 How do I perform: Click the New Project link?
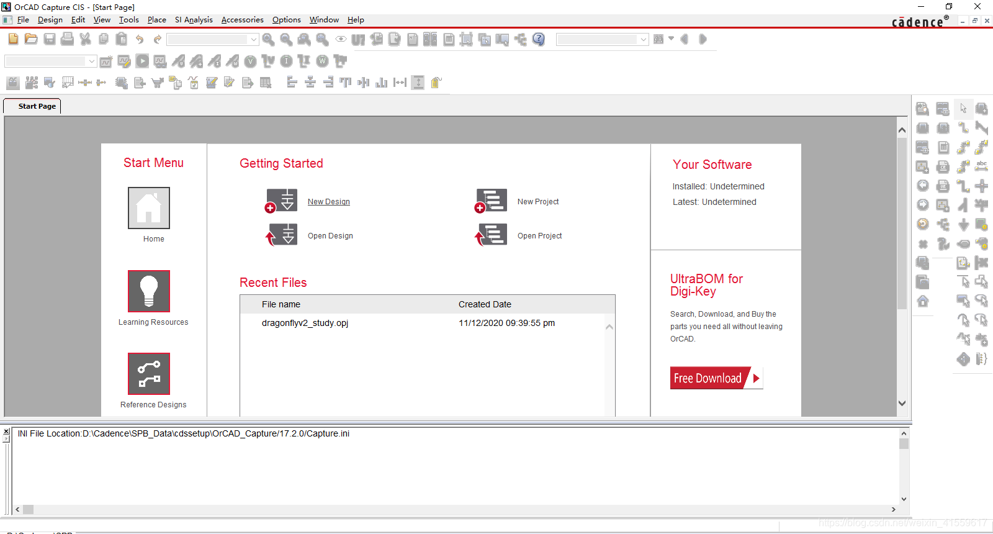point(538,202)
